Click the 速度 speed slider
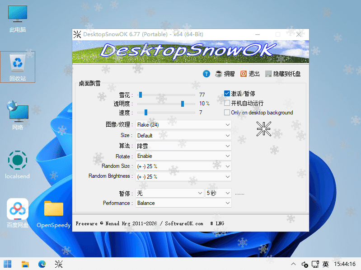This screenshot has width=361, height=270. pyautogui.click(x=166, y=113)
